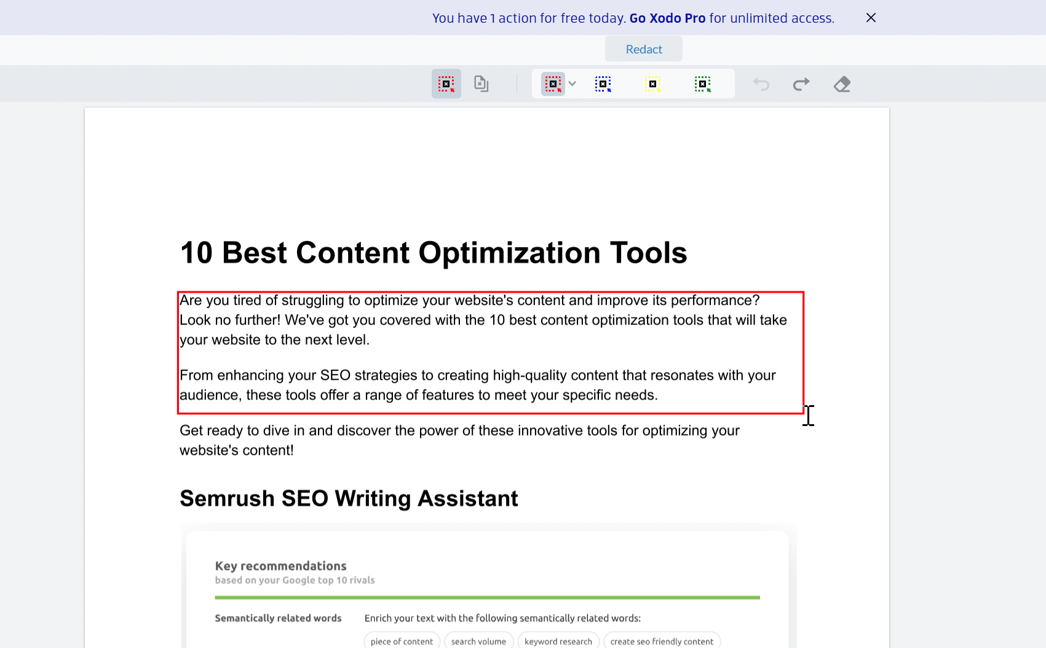Viewport: 1046px width, 648px height.
Task: Dismiss the free action banner
Action: click(871, 18)
